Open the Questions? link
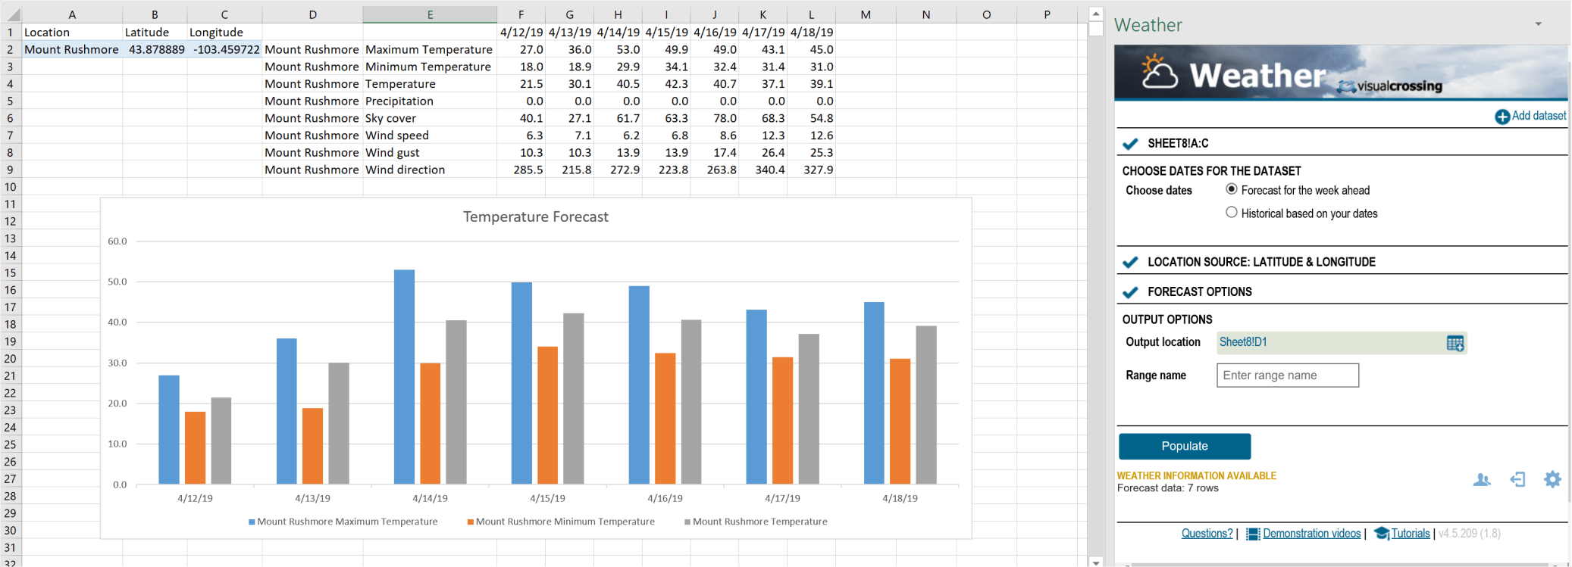 pos(1207,534)
